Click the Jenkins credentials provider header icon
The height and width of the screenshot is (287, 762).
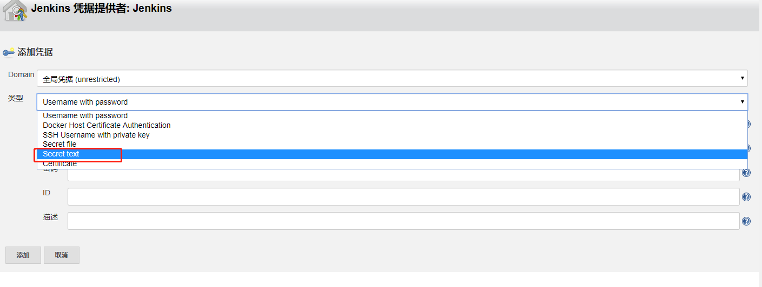(x=15, y=11)
